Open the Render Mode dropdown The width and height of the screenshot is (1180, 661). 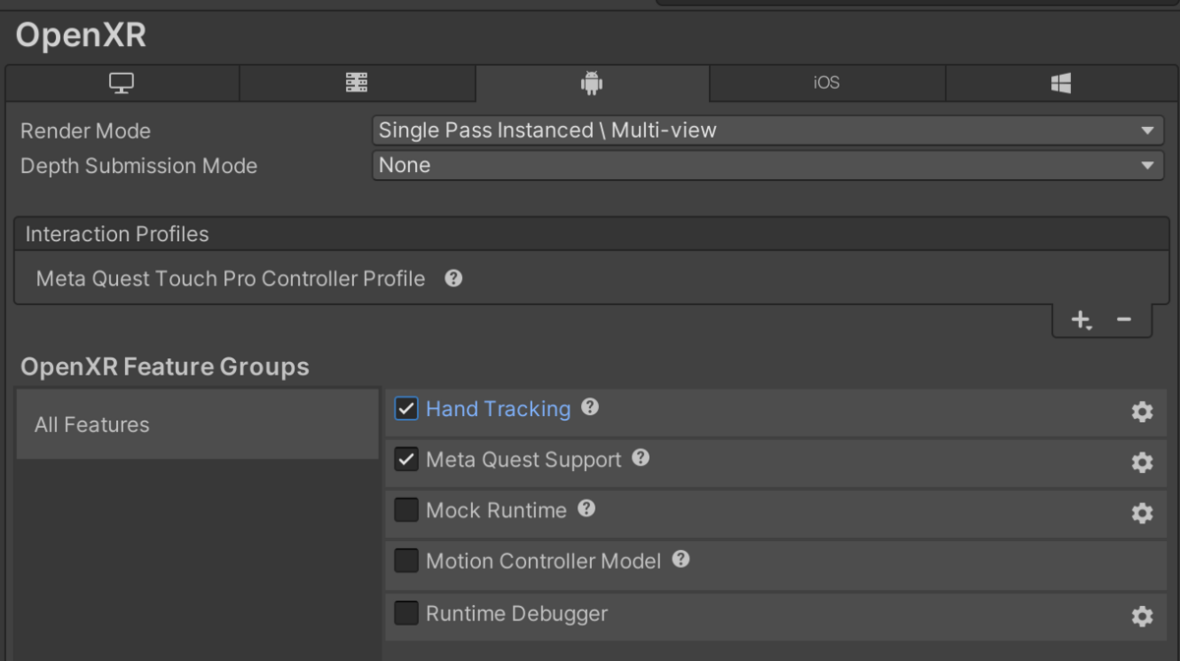pyautogui.click(x=767, y=131)
